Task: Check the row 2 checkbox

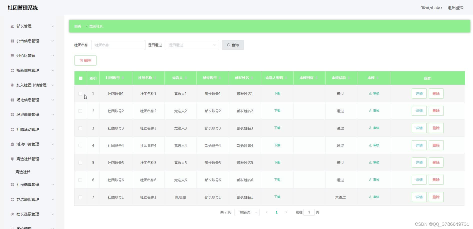Action: click(80, 111)
